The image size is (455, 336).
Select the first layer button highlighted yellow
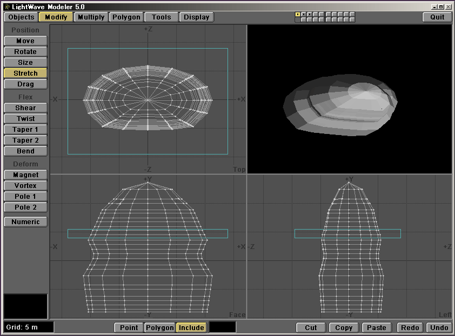[x=298, y=15]
